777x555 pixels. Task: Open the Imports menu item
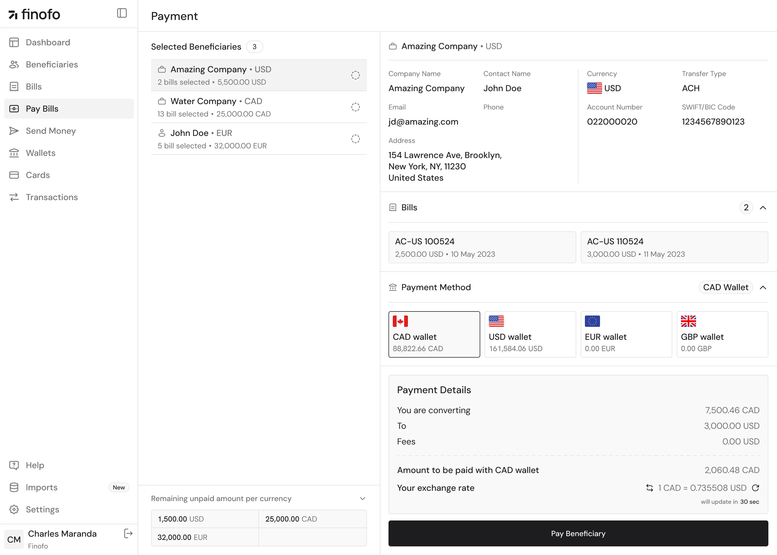point(41,487)
